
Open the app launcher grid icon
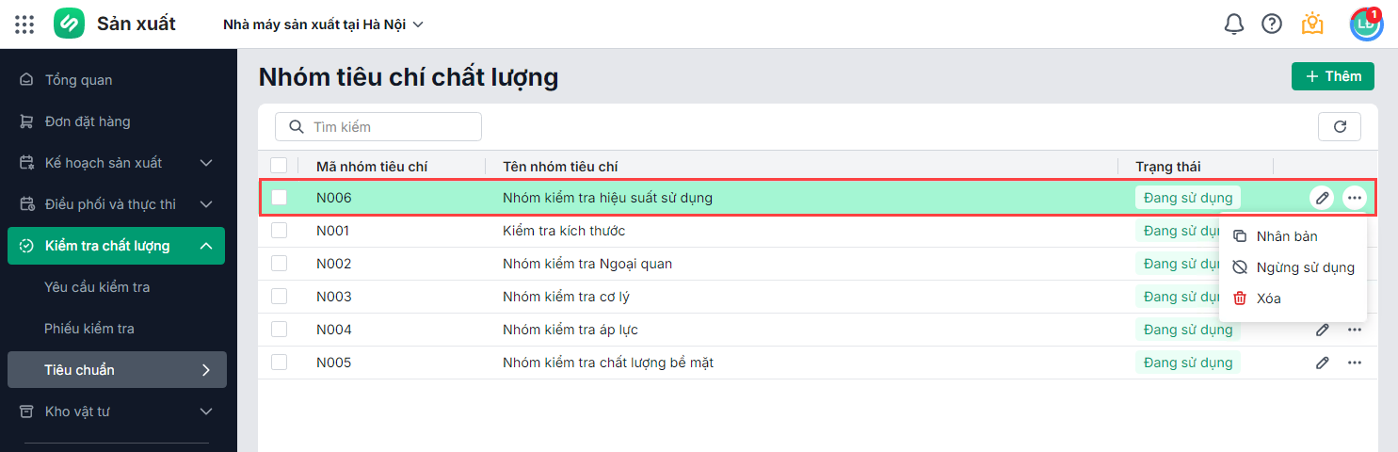tap(24, 24)
